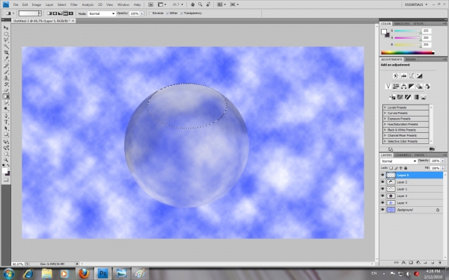Click the color spectrum ramp bar

[x=408, y=52]
